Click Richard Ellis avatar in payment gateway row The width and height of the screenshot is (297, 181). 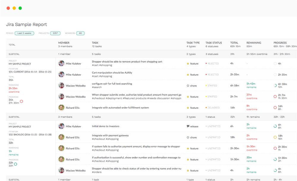tap(61, 137)
